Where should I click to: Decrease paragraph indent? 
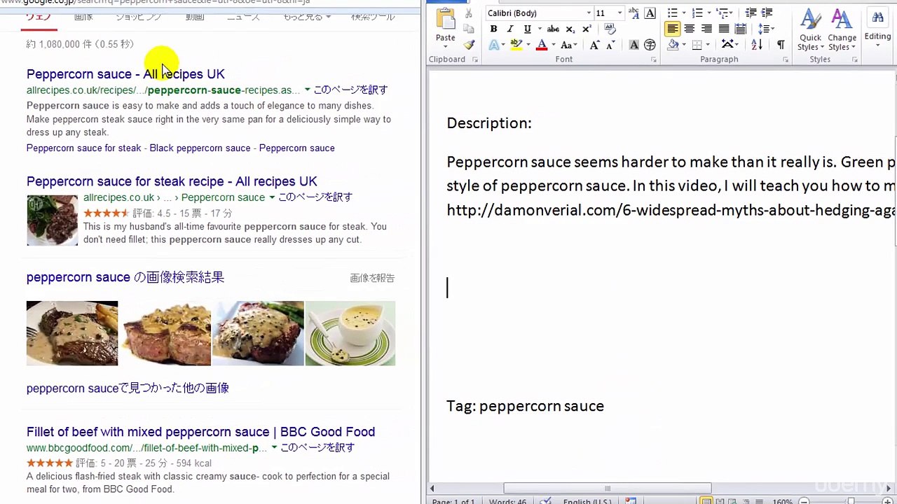pos(751,13)
